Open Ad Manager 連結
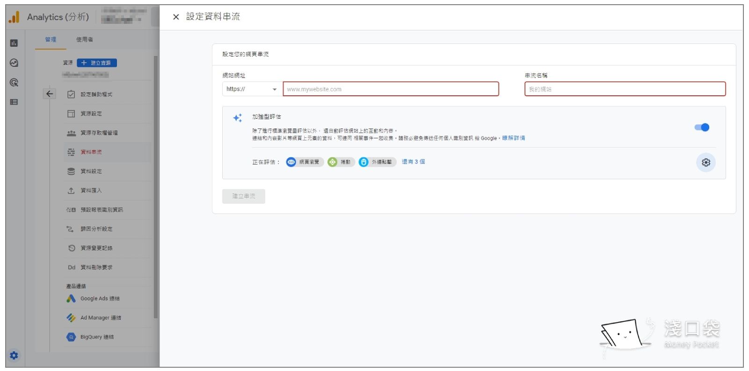The image size is (749, 371). [x=108, y=318]
